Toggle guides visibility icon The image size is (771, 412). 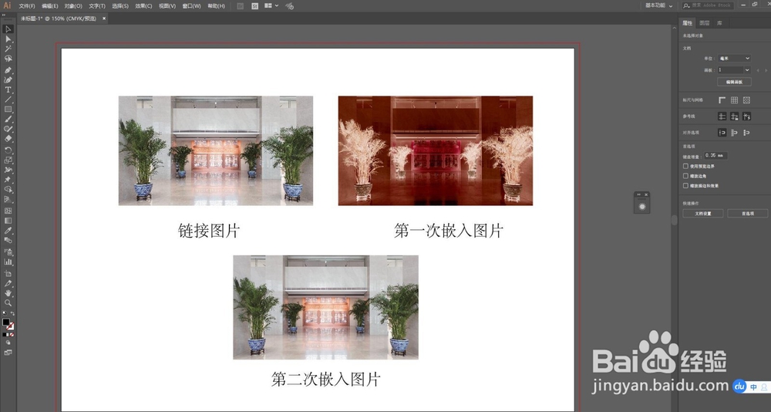coord(722,117)
